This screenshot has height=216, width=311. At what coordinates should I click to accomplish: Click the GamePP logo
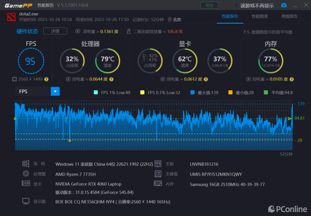[19, 5]
